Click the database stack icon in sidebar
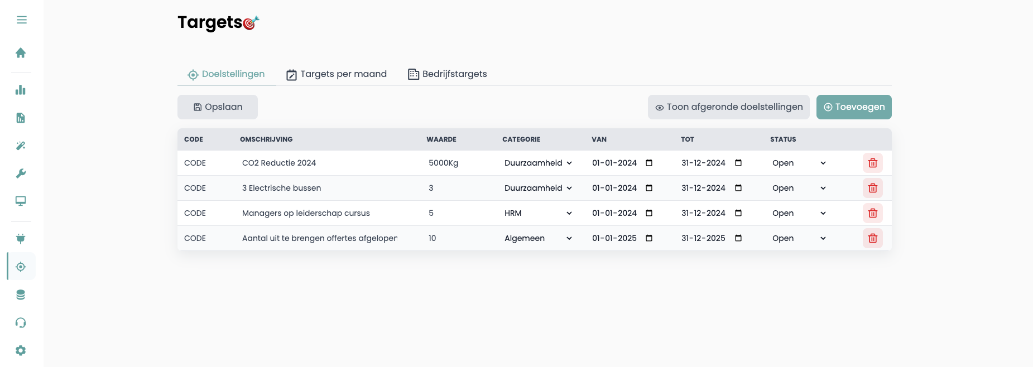The height and width of the screenshot is (367, 1033). point(21,294)
